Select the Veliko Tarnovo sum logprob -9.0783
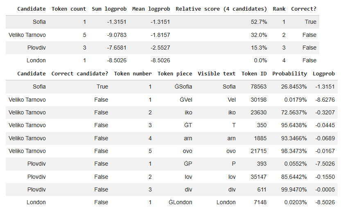343x212 pixels. click(x=117, y=35)
